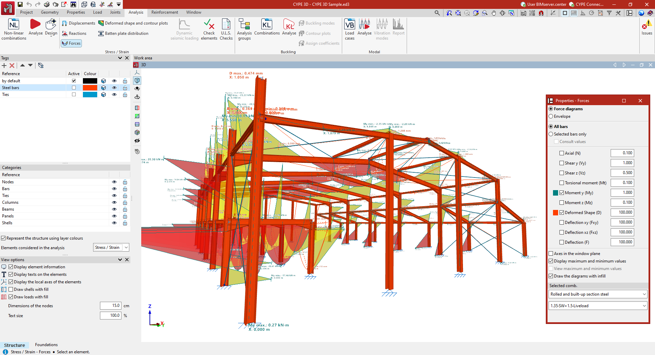Add a new tag with plus icon

(x=4, y=66)
